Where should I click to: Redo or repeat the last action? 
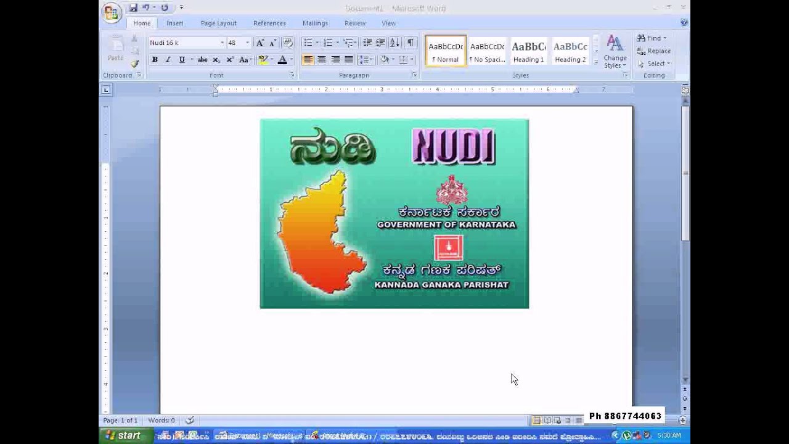165,8
